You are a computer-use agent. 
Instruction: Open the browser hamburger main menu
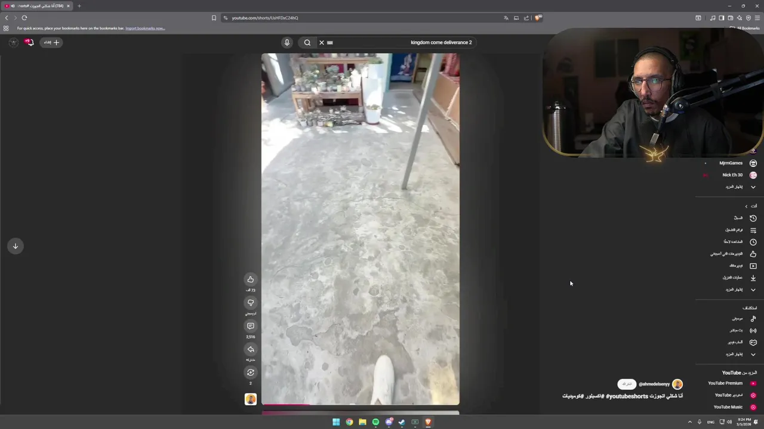(757, 18)
